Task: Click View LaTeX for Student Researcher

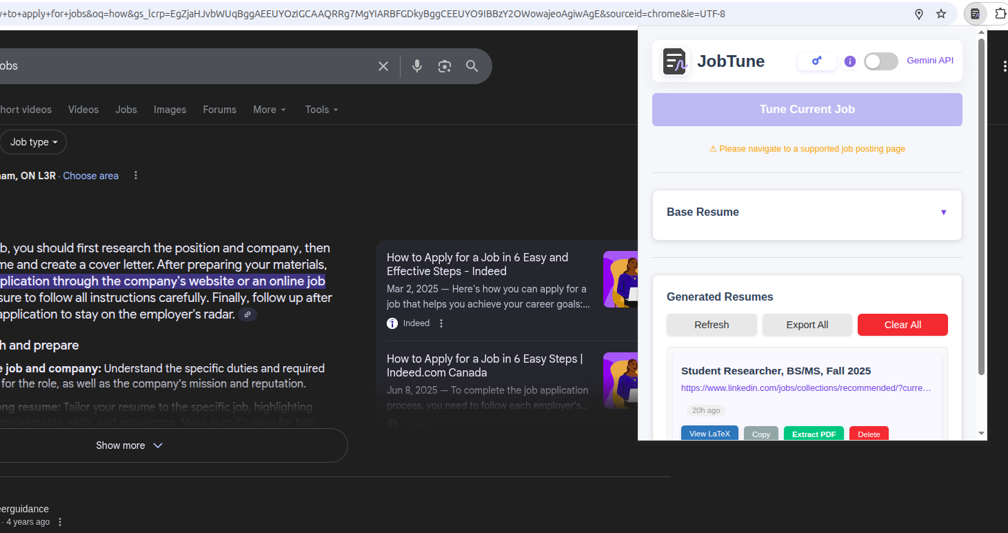Action: coord(709,434)
